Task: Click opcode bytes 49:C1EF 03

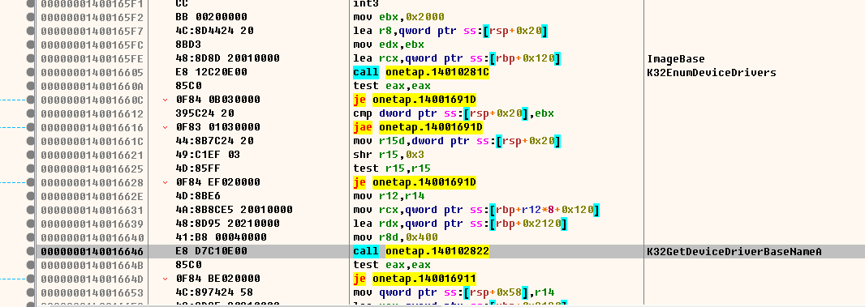Action: (x=208, y=155)
